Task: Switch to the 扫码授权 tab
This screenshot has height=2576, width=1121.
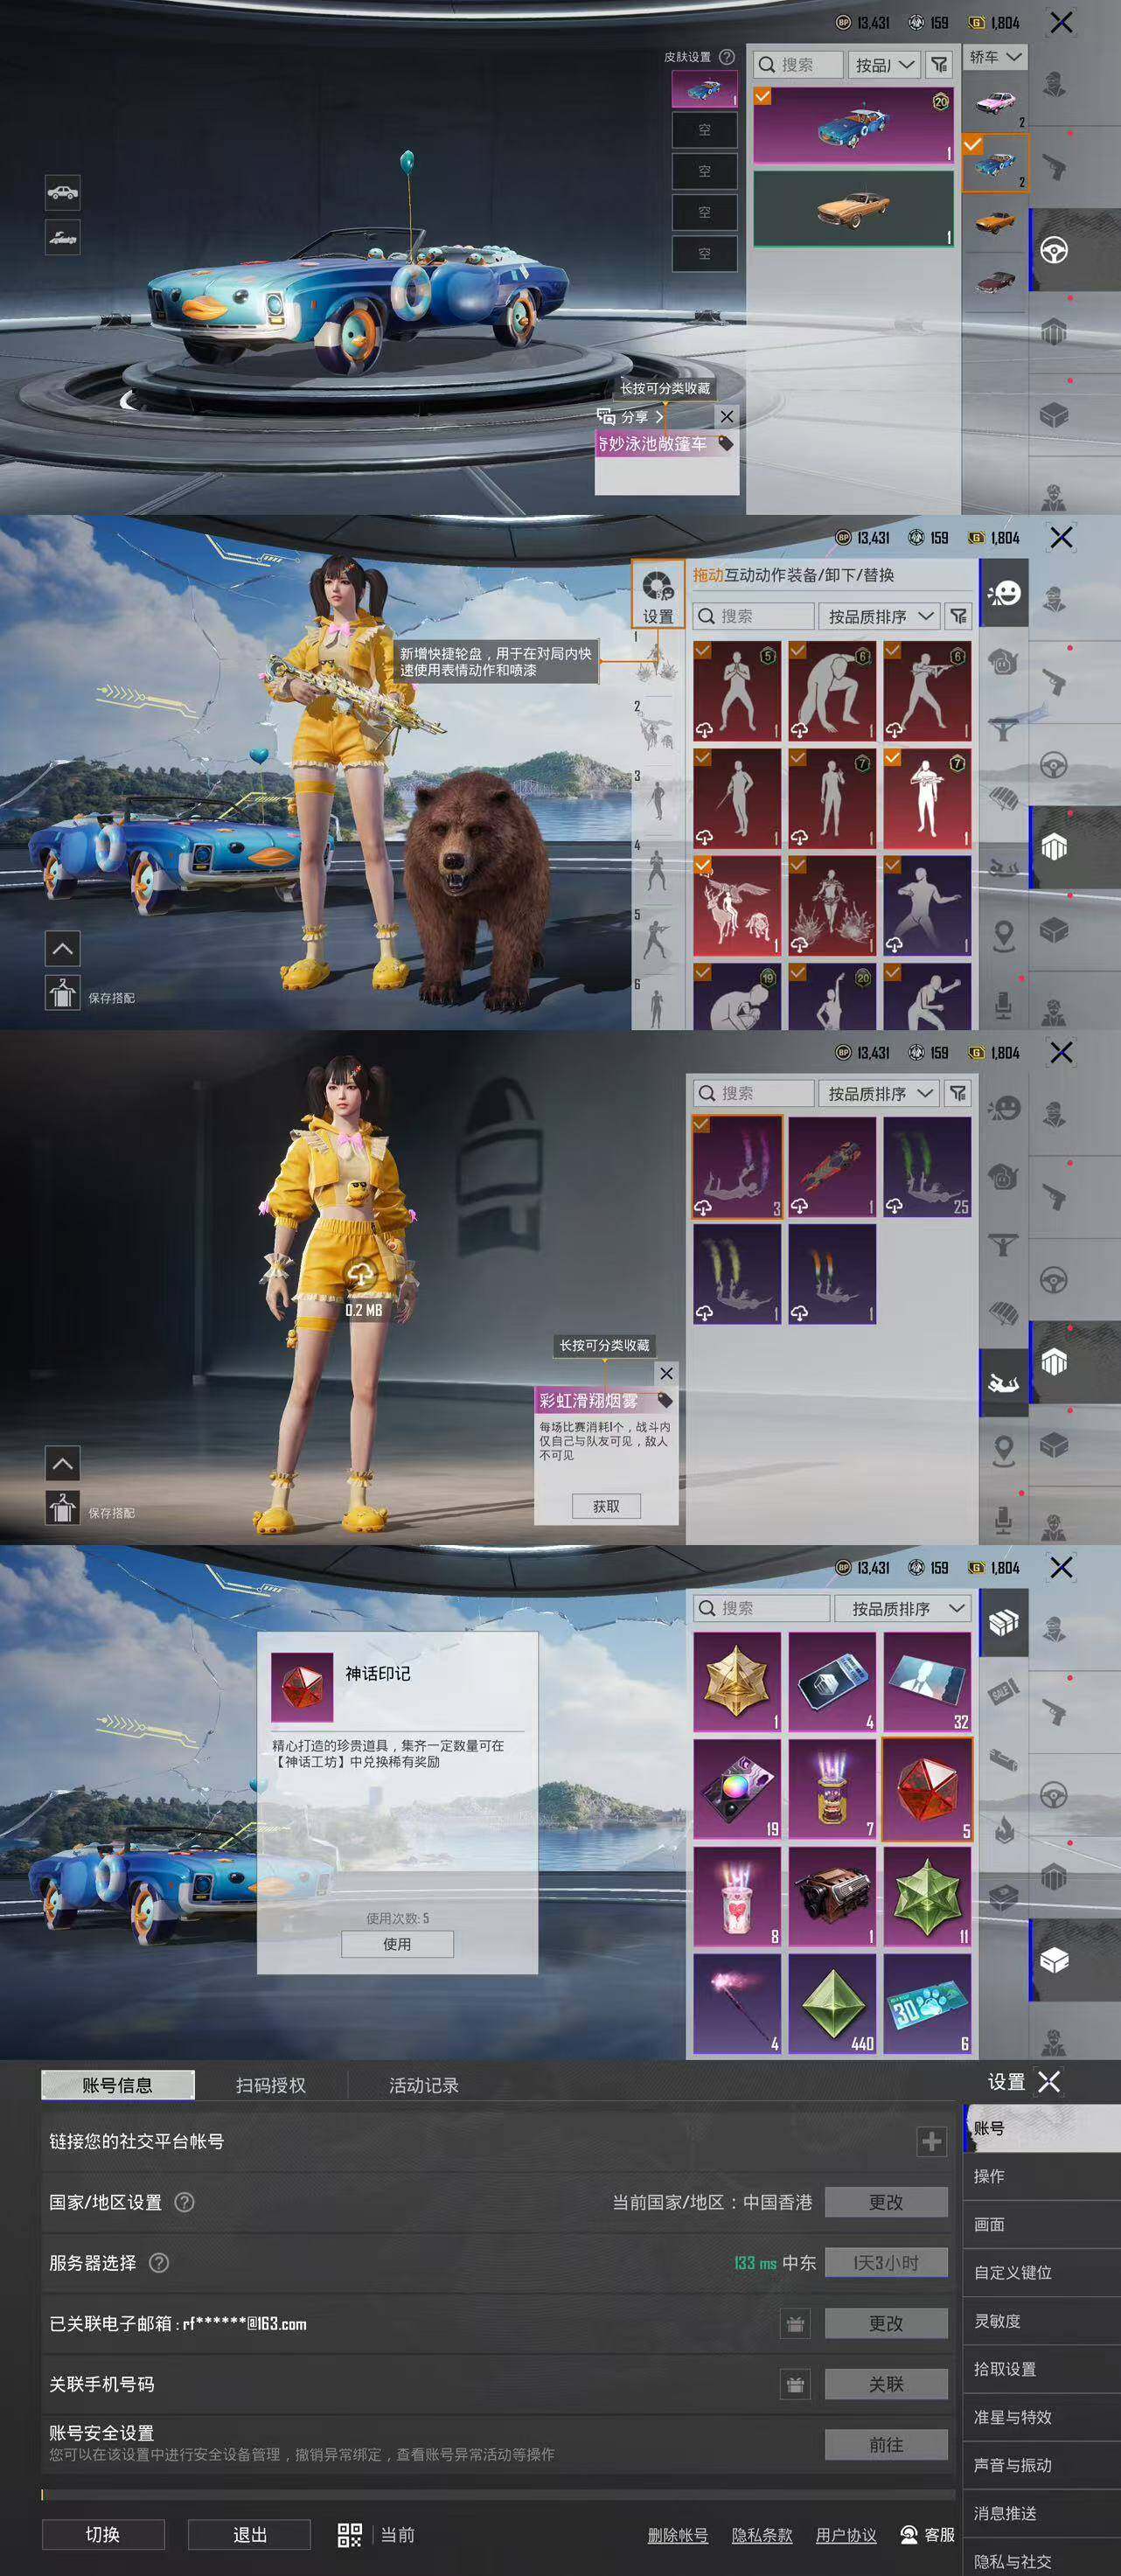Action: (271, 2085)
